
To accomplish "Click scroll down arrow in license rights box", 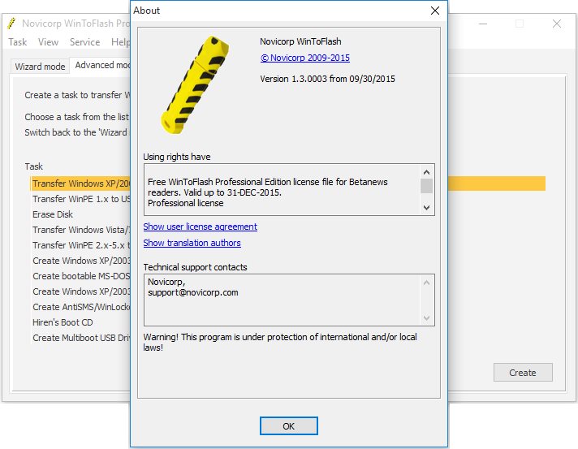I will pyautogui.click(x=426, y=208).
